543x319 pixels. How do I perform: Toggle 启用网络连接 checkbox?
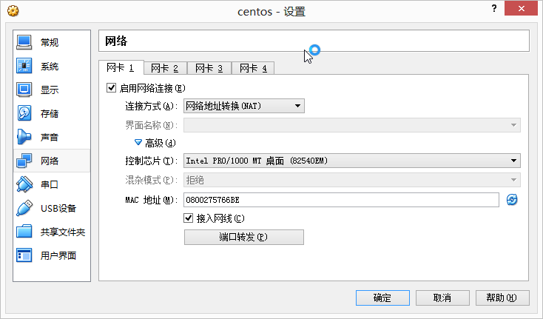coord(111,88)
